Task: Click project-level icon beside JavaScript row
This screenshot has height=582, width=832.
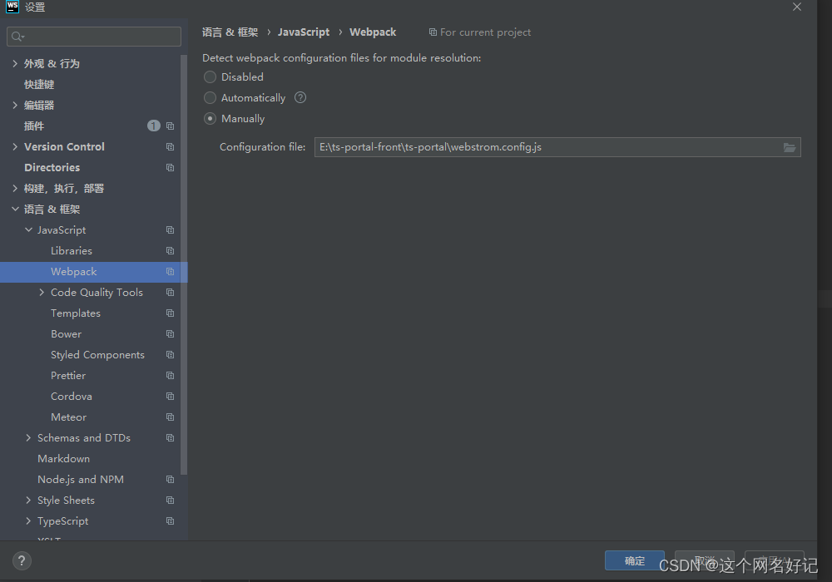Action: pos(170,230)
